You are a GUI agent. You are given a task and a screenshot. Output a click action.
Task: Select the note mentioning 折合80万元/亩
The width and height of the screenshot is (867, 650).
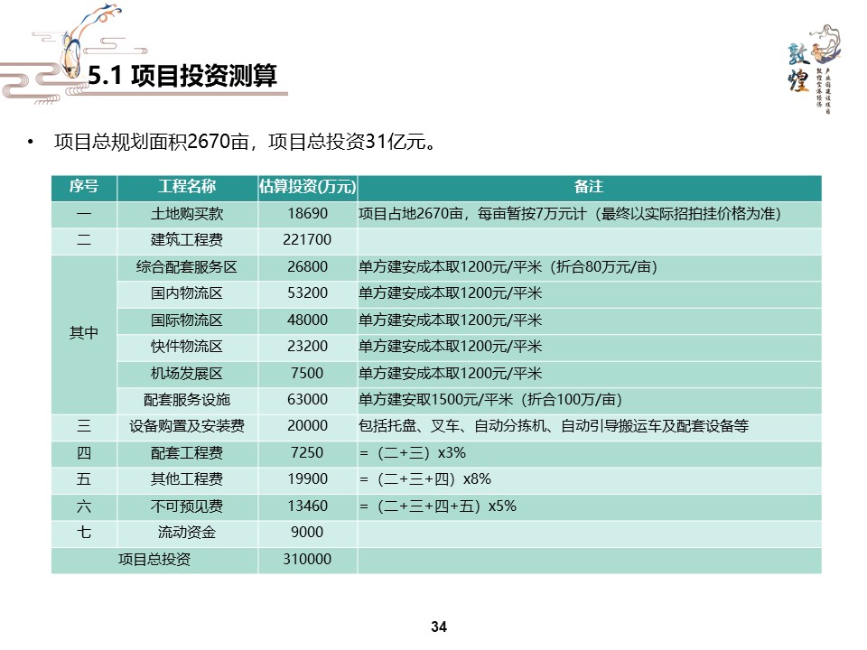click(x=508, y=267)
